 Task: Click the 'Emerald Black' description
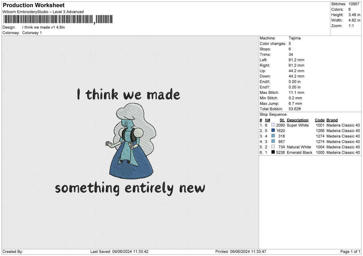coord(299,152)
